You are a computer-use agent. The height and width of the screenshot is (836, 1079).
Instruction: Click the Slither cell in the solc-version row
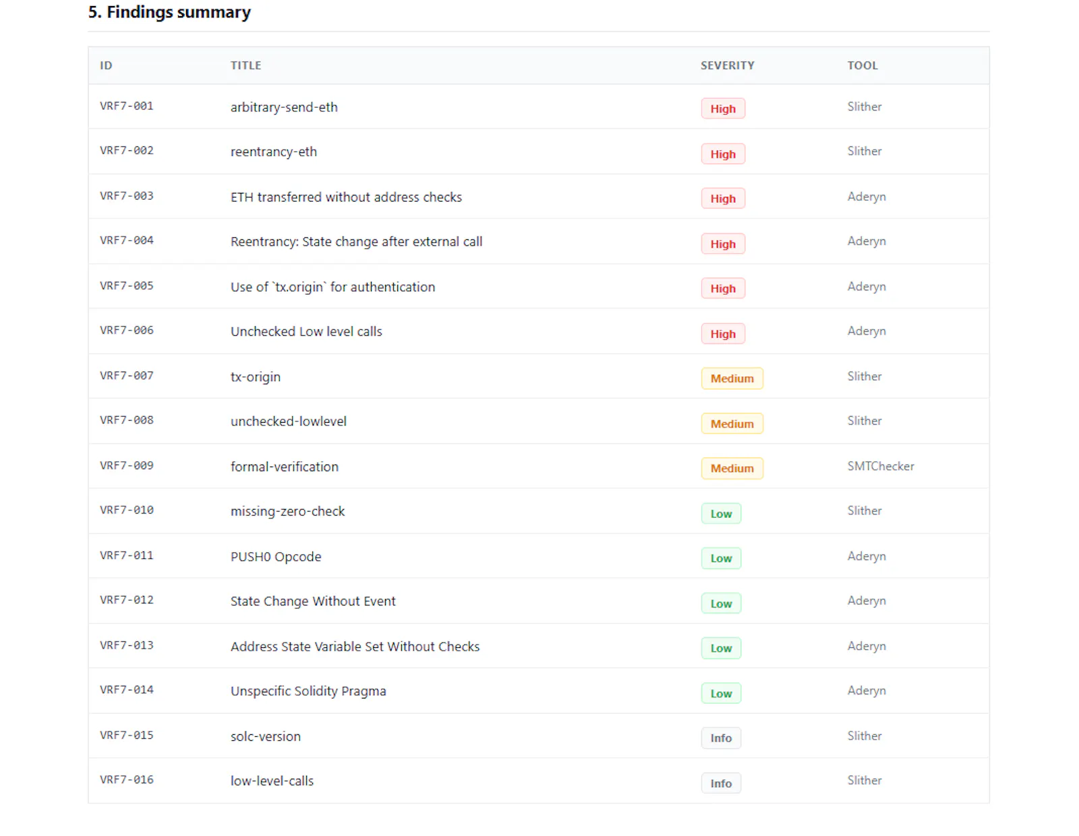[x=865, y=736]
